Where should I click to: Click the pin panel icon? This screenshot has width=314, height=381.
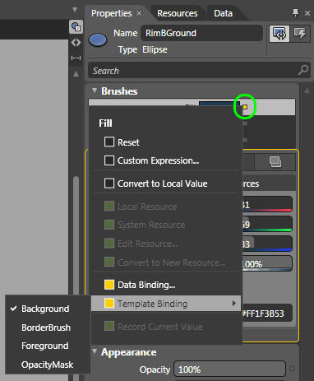pos(295,12)
